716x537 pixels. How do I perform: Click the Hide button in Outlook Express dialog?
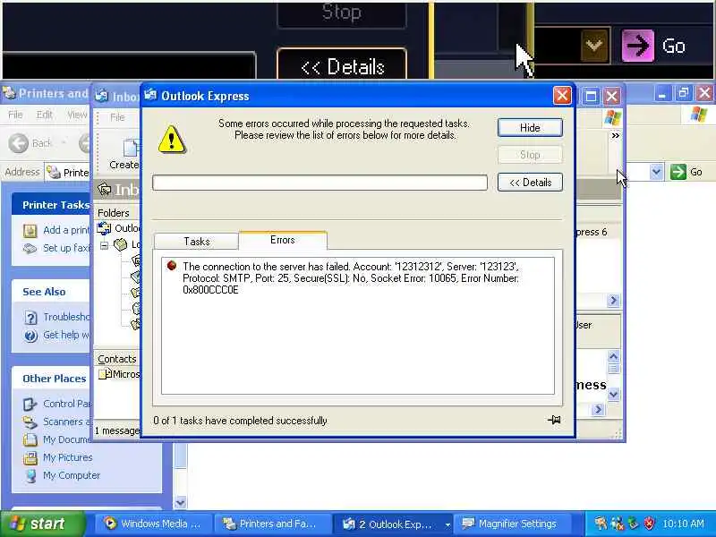pyautogui.click(x=530, y=128)
